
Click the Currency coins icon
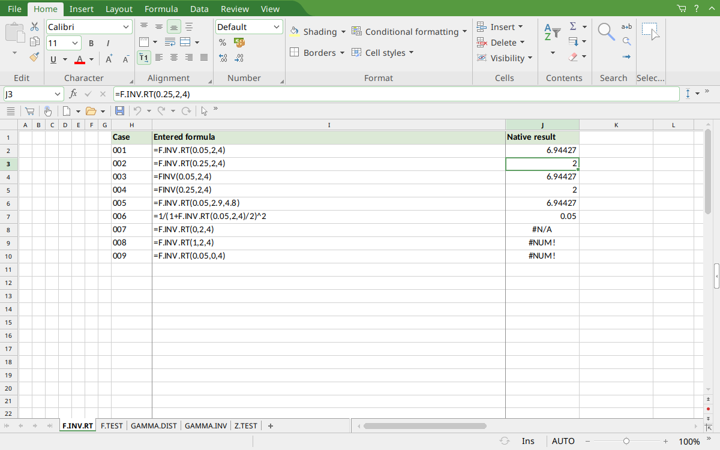point(239,43)
